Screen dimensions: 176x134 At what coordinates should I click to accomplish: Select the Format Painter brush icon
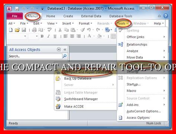(82, 30)
